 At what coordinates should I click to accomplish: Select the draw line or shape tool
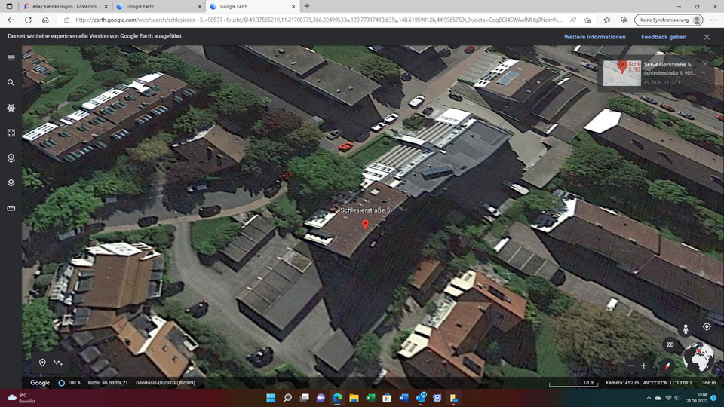[x=58, y=363]
